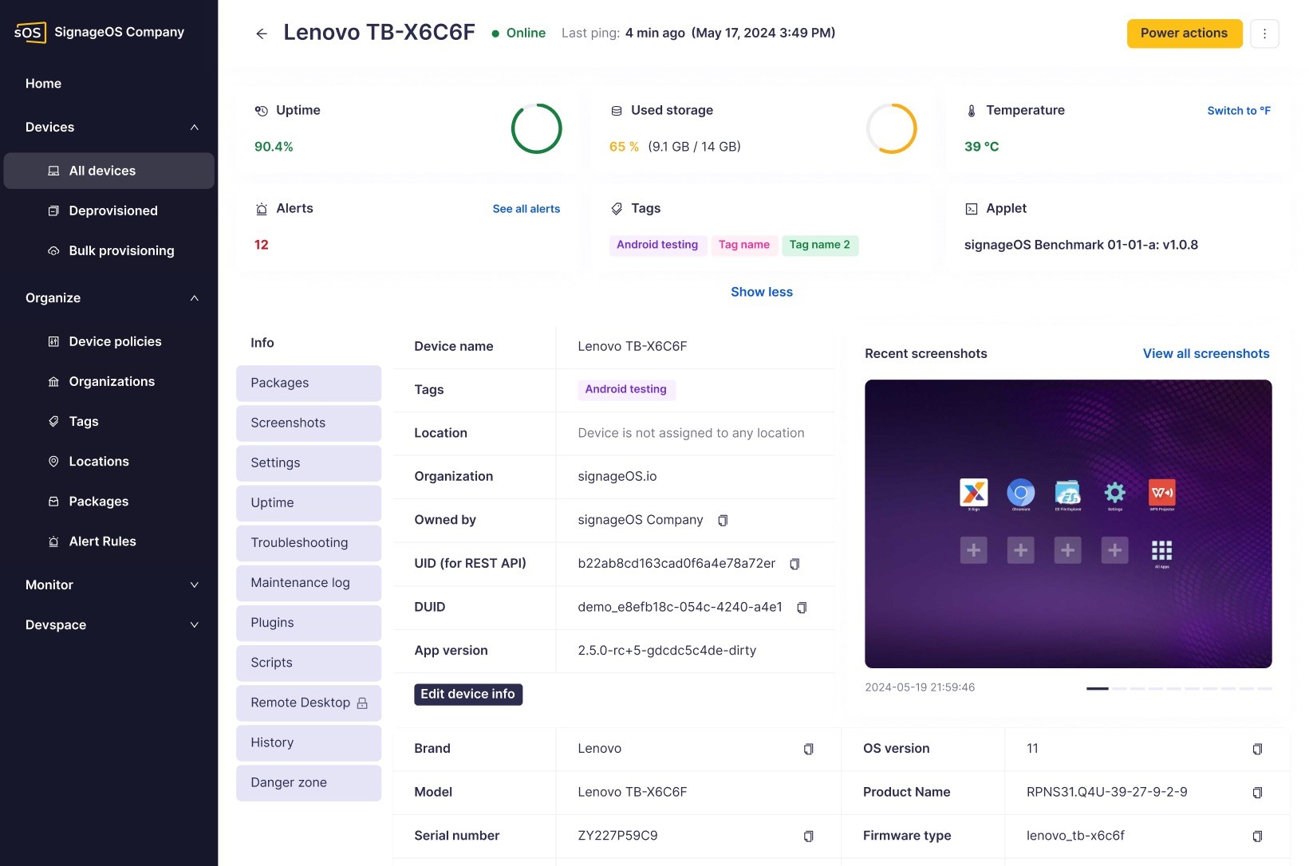1309x866 pixels.
Task: Open the three-dot more options menu
Action: 1264,33
